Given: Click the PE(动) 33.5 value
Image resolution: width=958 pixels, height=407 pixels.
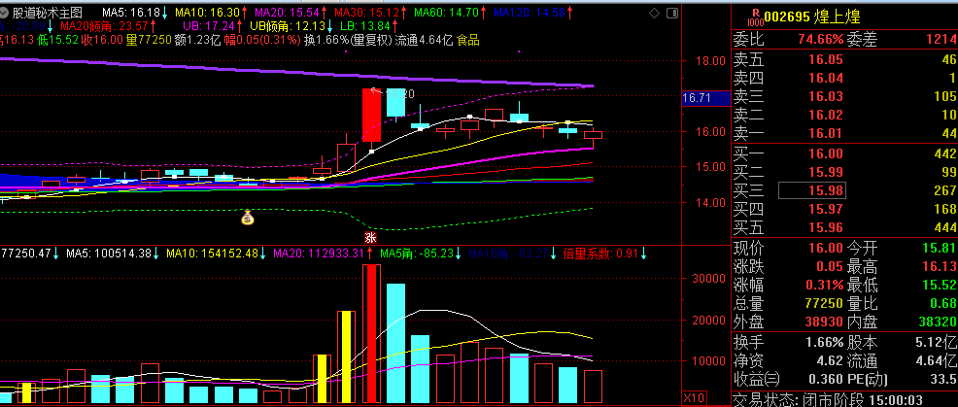Looking at the screenshot, I should (x=943, y=379).
